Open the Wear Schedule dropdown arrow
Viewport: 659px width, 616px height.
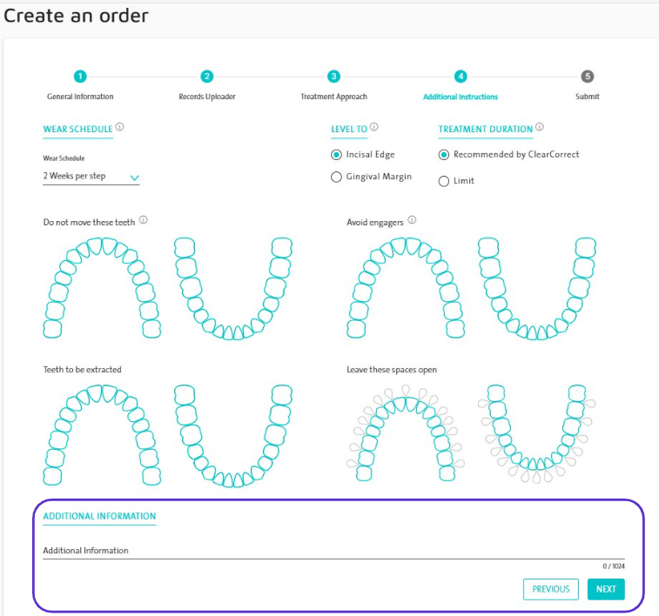point(134,177)
